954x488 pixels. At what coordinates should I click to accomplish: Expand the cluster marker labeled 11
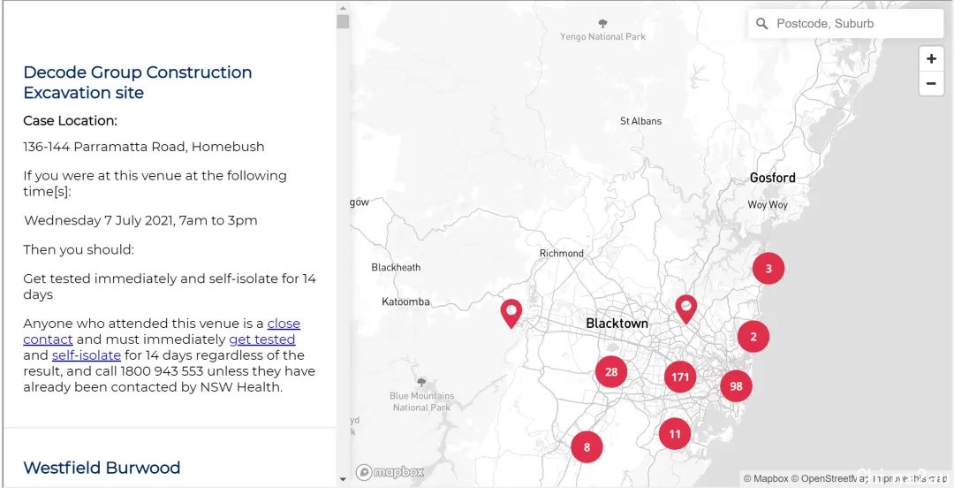tap(675, 434)
